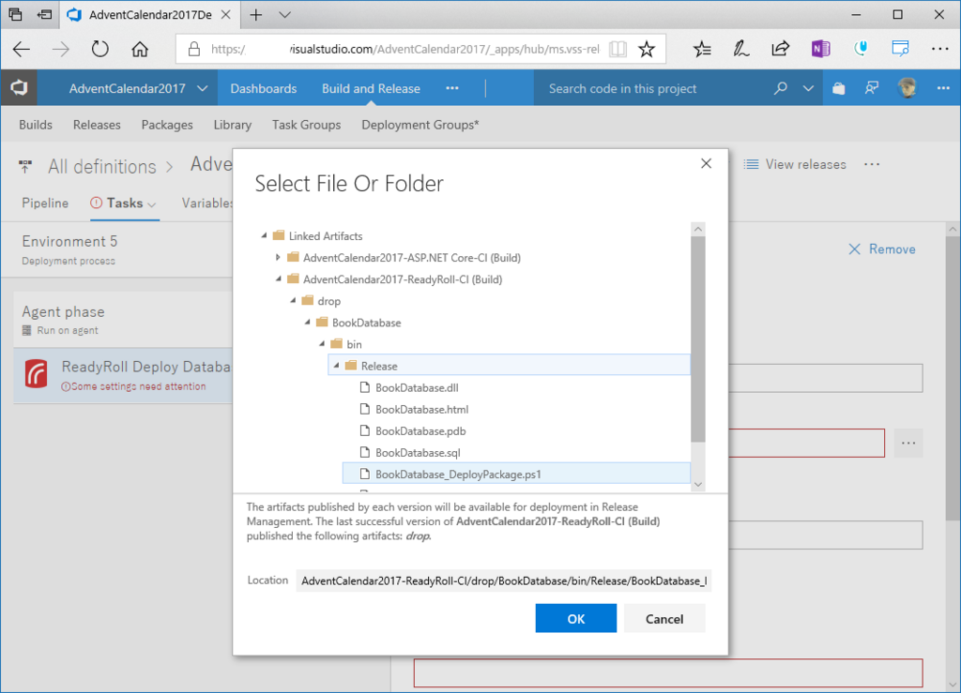
Task: Open Reading view icon in address bar
Action: click(x=618, y=49)
